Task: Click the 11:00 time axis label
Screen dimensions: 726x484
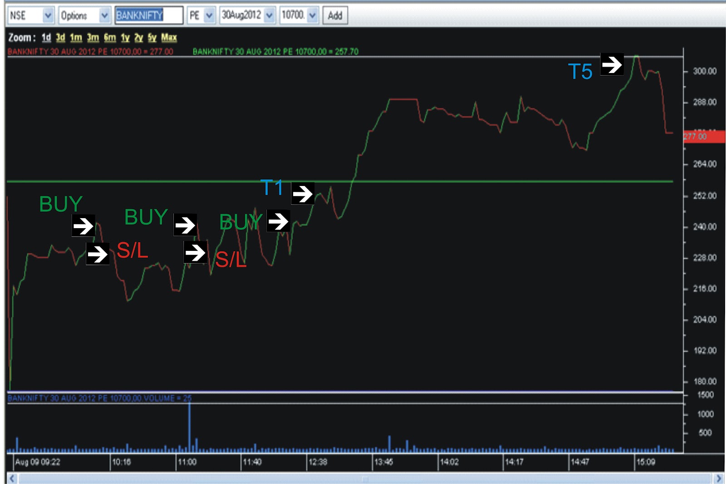Action: pyautogui.click(x=187, y=462)
